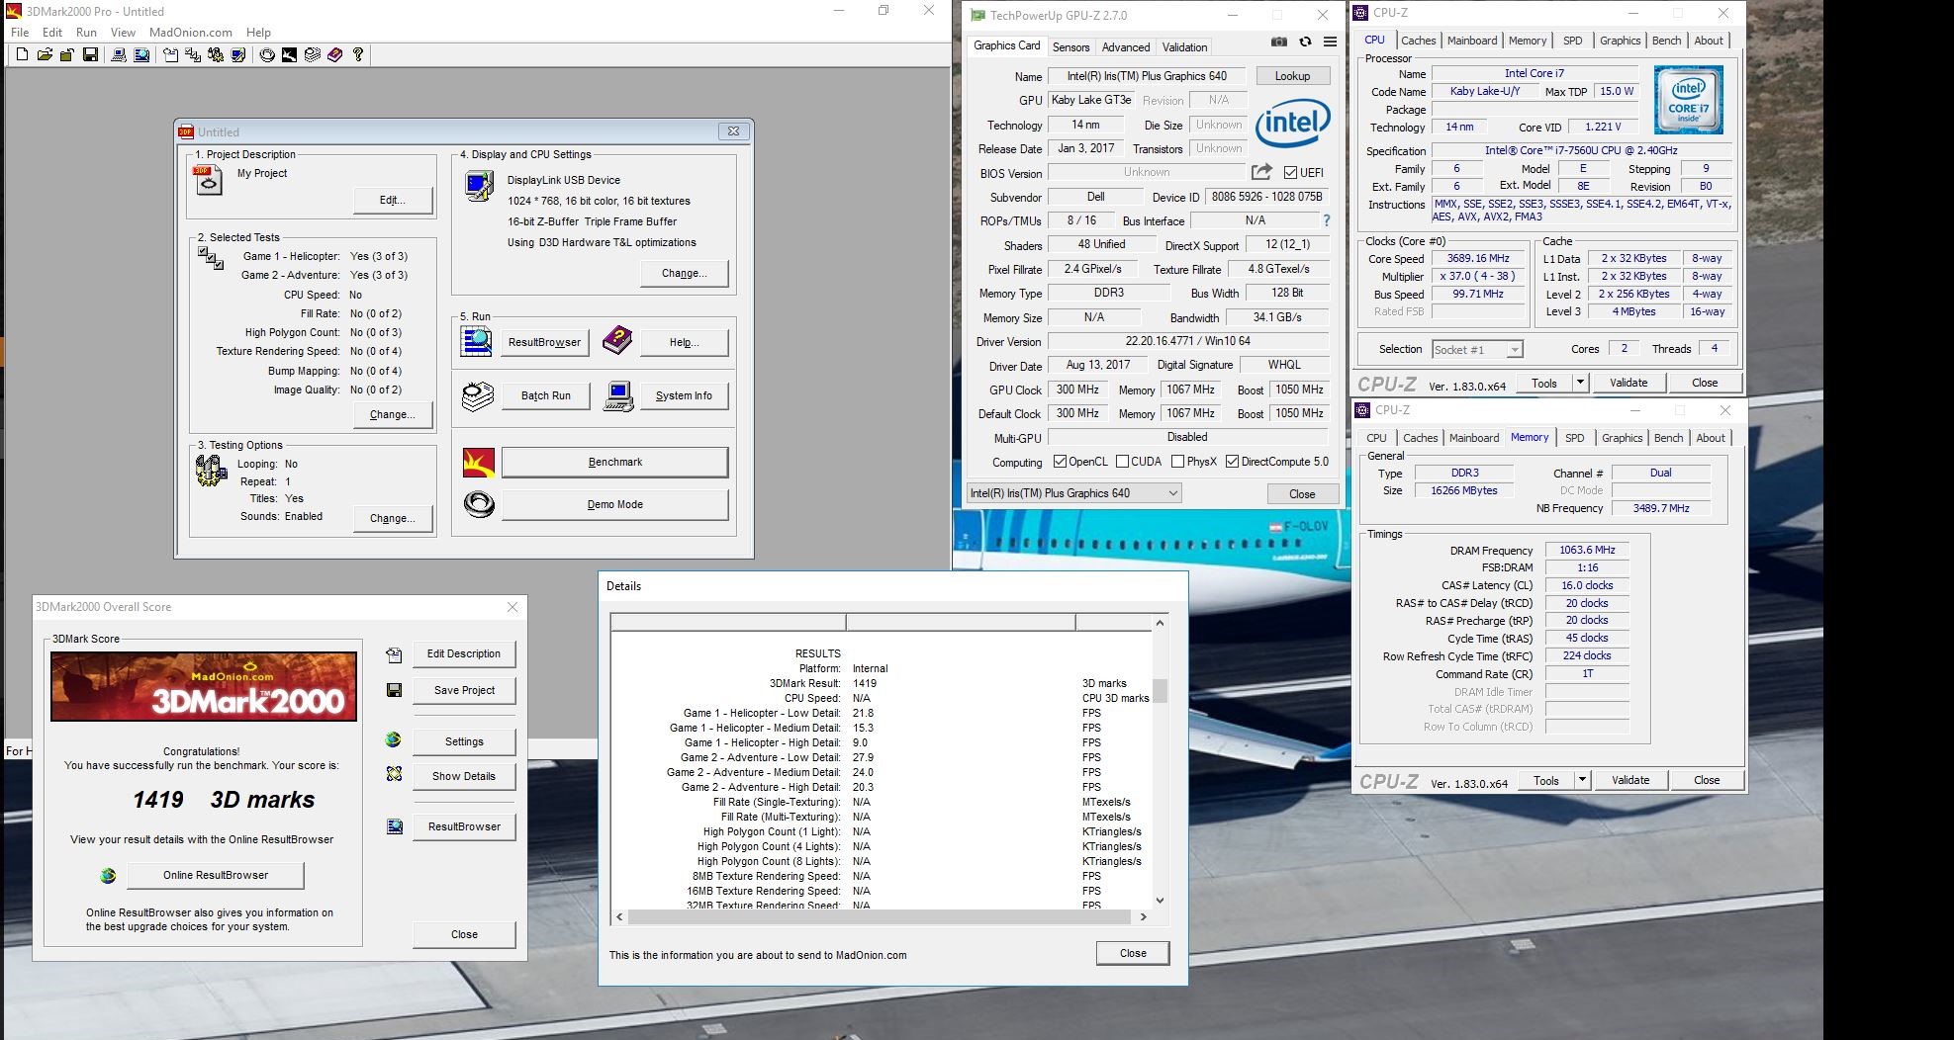Open the Socket #1 selection dropdown in CPU-Z
This screenshot has height=1040, width=1954.
coord(1476,349)
